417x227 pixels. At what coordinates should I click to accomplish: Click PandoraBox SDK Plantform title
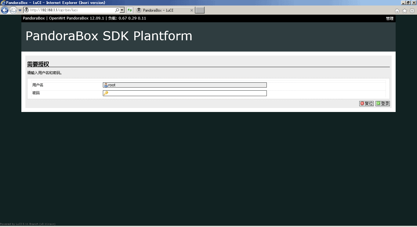tap(109, 36)
